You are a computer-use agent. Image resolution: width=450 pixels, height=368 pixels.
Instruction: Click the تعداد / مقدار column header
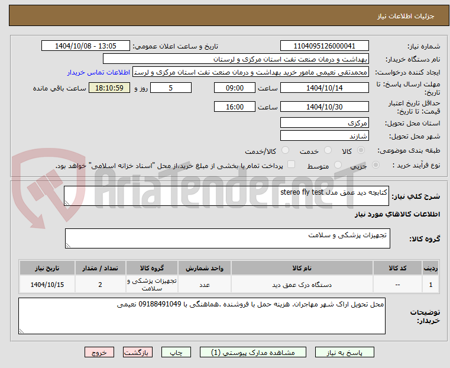click(x=100, y=268)
